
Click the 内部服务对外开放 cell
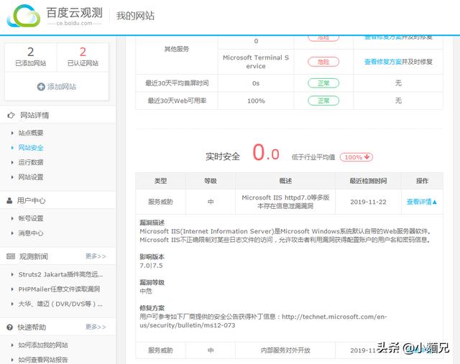click(285, 350)
